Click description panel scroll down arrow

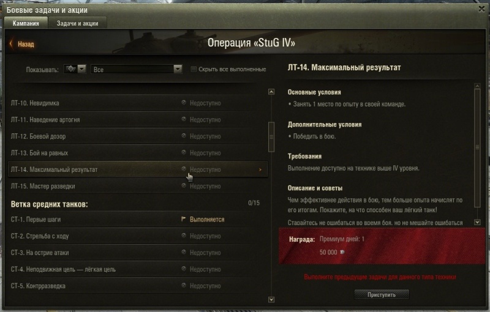tap(477, 222)
